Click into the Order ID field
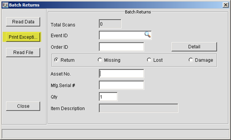The height and width of the screenshot is (140, 231). tap(121, 47)
